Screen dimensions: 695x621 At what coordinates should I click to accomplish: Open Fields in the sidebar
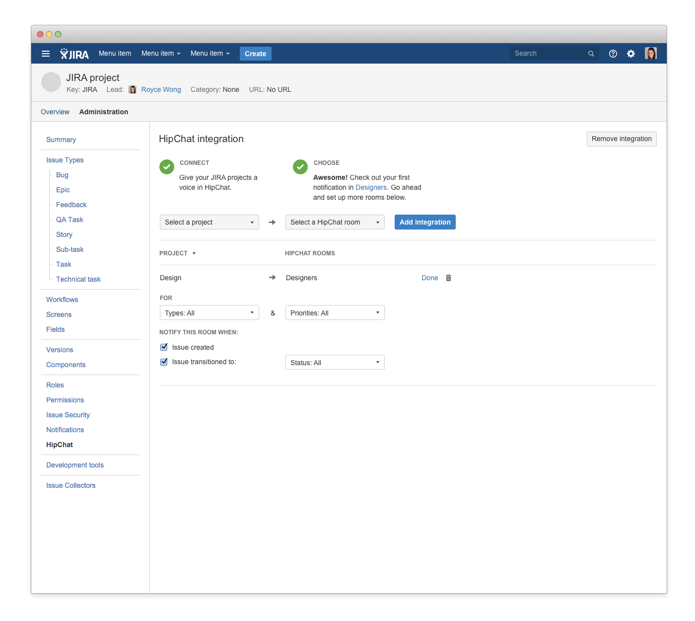[x=56, y=329]
